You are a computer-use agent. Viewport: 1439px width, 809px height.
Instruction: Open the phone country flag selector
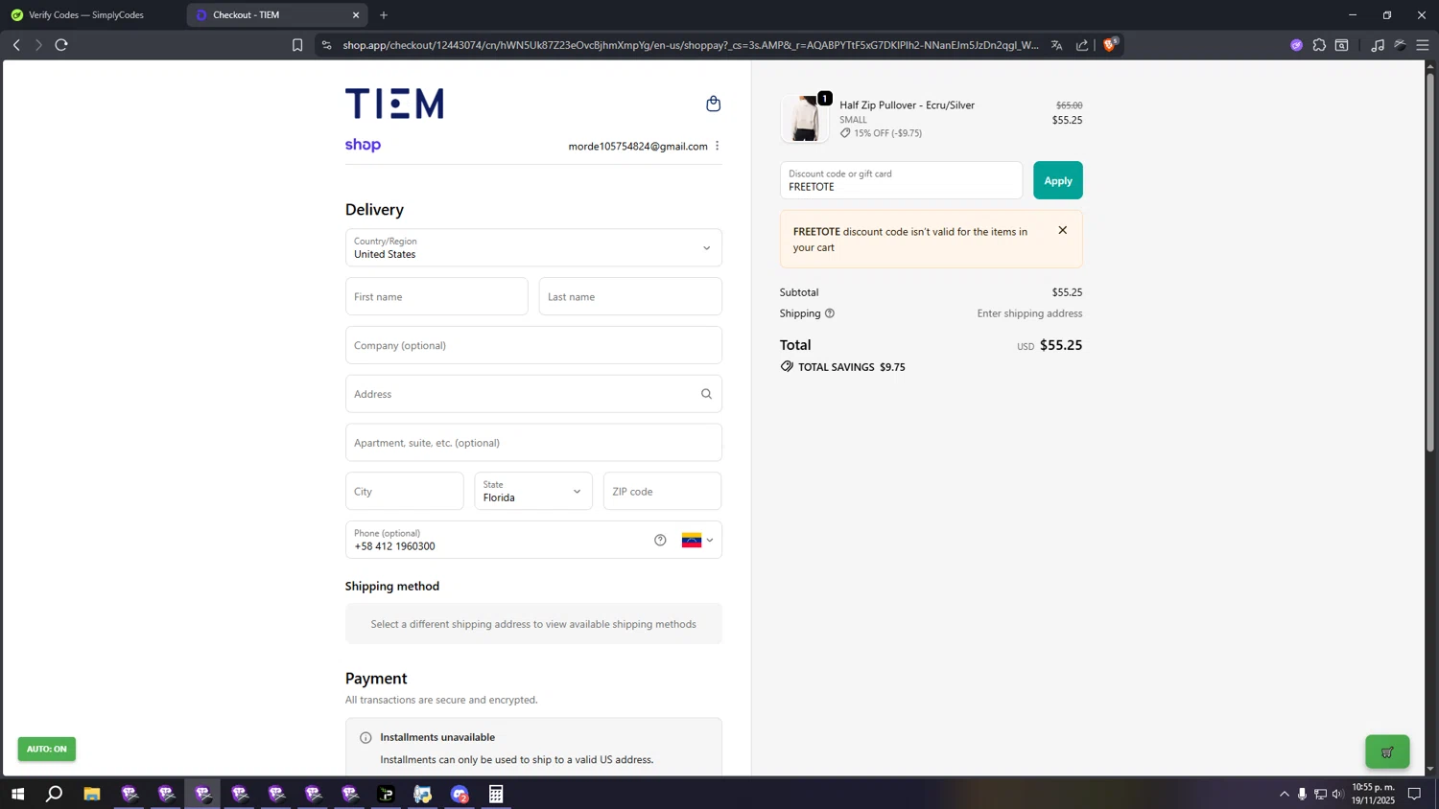click(697, 540)
